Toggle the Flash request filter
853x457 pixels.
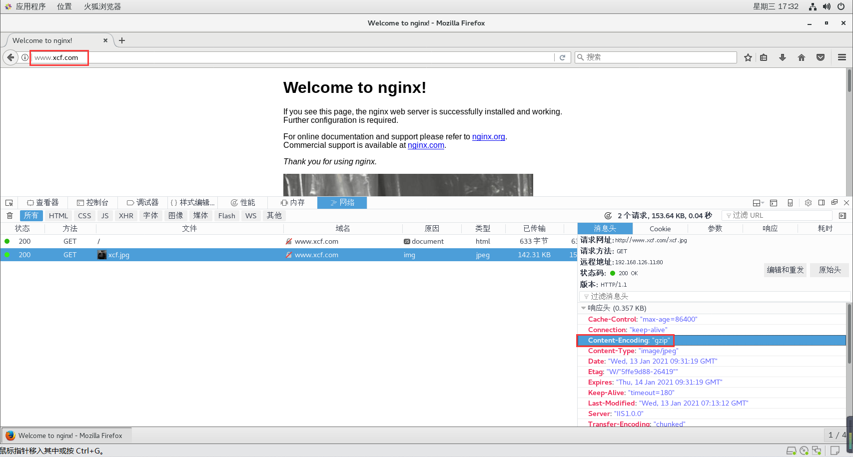226,216
